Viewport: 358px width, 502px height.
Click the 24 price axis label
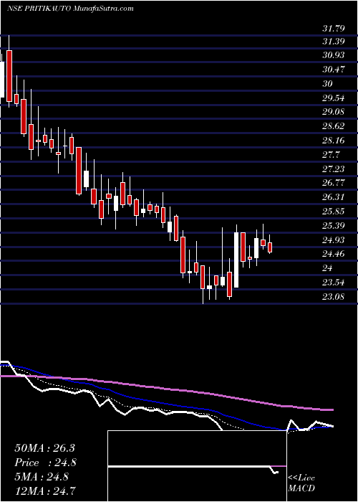pyautogui.click(x=328, y=268)
